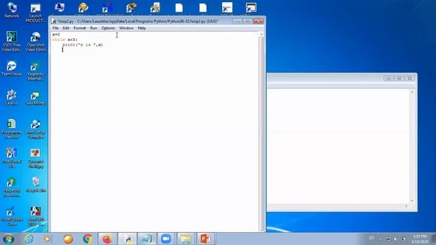Minimize the blank window on the right
The width and height of the screenshot is (436, 245).
pos(388,79)
